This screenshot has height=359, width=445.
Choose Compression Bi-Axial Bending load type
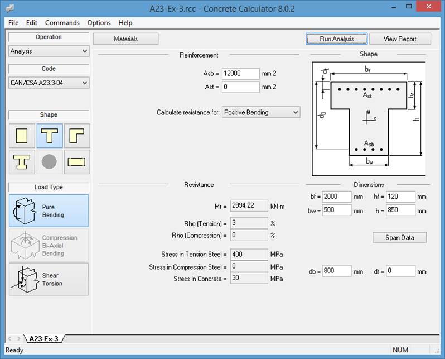pos(49,245)
